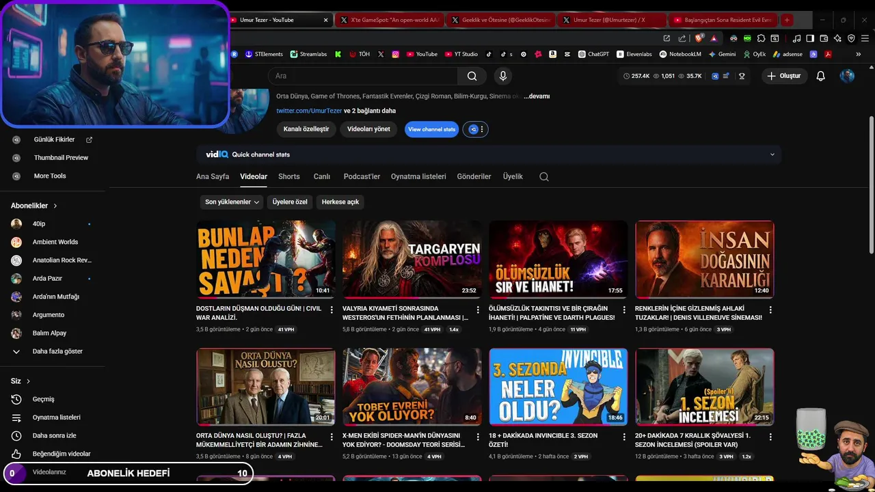Click Videoları yönet button
875x492 pixels.
pyautogui.click(x=368, y=129)
